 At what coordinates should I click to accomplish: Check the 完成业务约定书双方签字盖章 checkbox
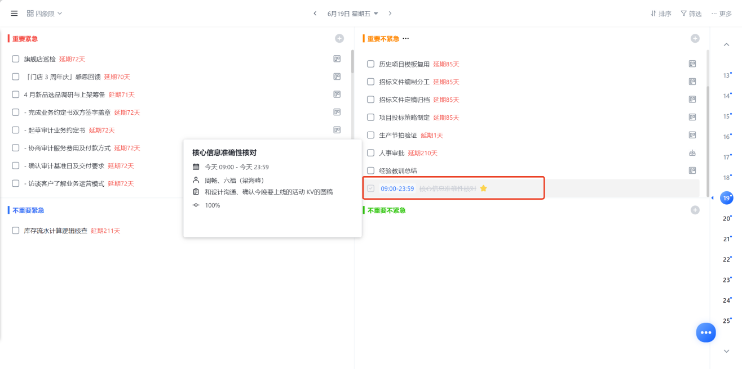[16, 112]
